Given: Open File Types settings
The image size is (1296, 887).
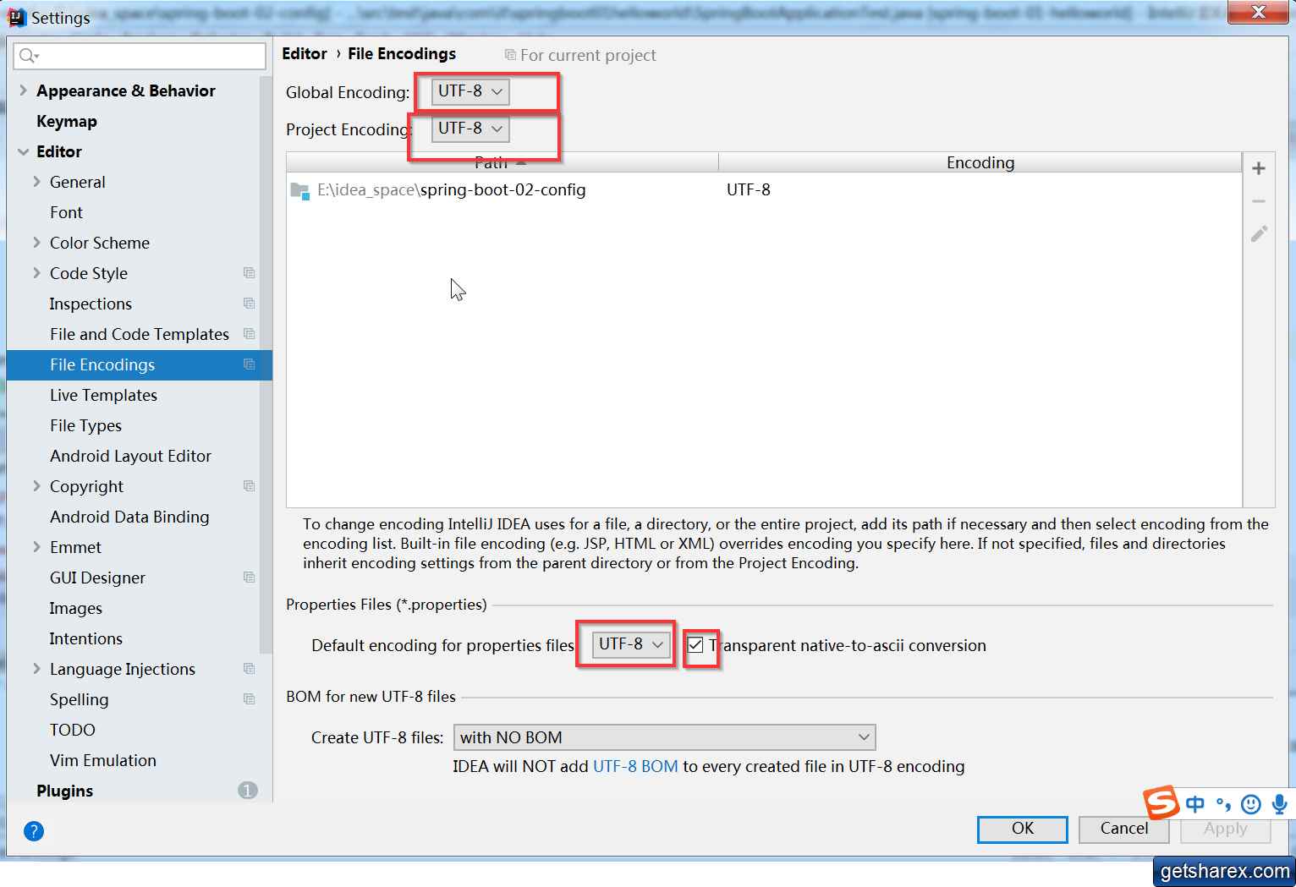Looking at the screenshot, I should coord(85,425).
